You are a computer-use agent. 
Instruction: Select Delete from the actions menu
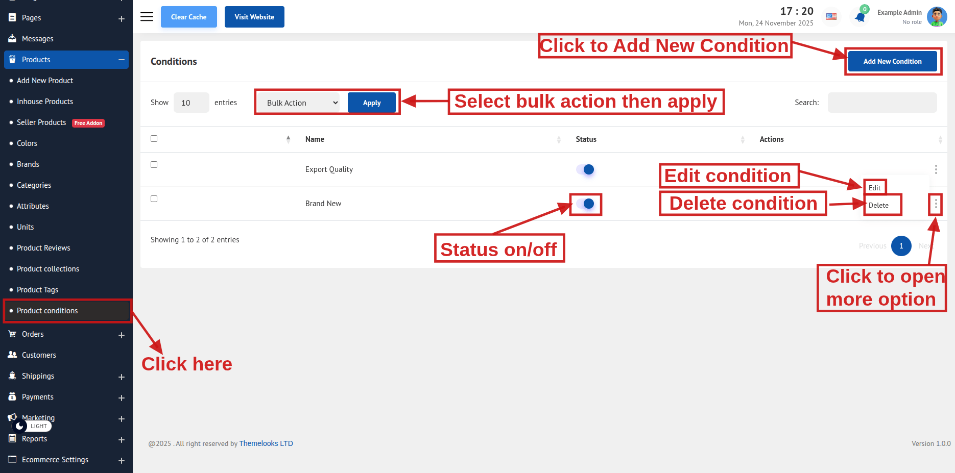(878, 205)
